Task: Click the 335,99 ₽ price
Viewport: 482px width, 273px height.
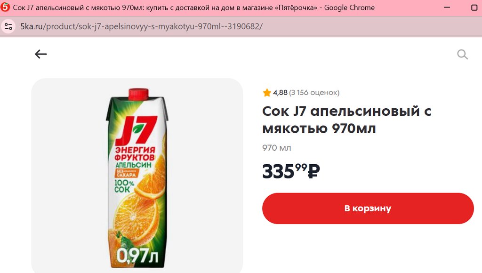Action: pos(291,171)
